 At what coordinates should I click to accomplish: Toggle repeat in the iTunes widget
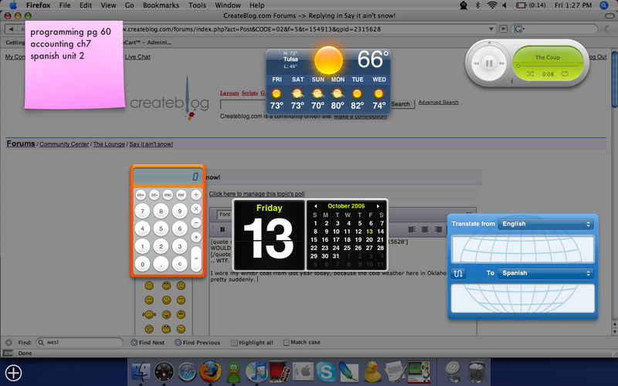coord(565,74)
